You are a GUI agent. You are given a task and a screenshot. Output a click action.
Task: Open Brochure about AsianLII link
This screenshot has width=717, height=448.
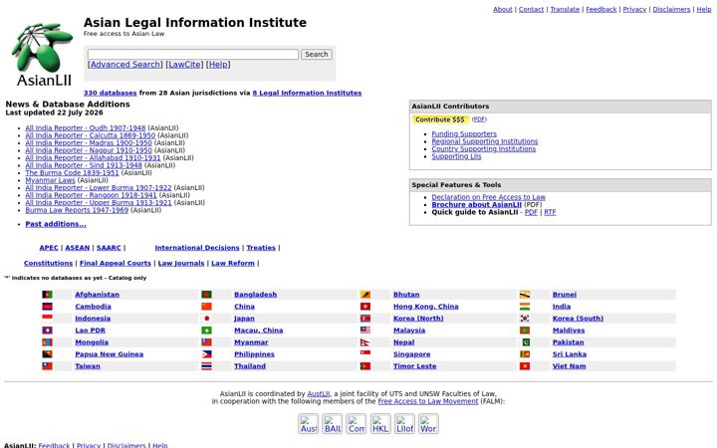(x=476, y=205)
